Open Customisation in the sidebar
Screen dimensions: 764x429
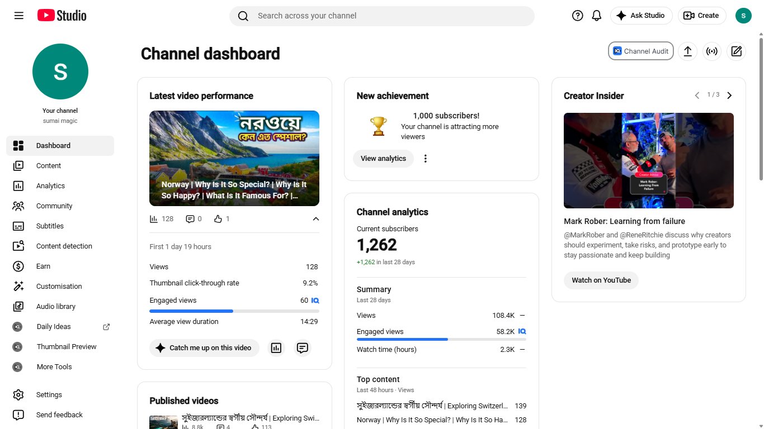(60, 287)
